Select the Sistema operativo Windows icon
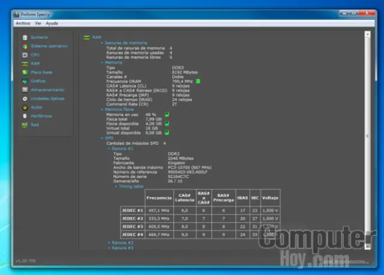 (25, 46)
